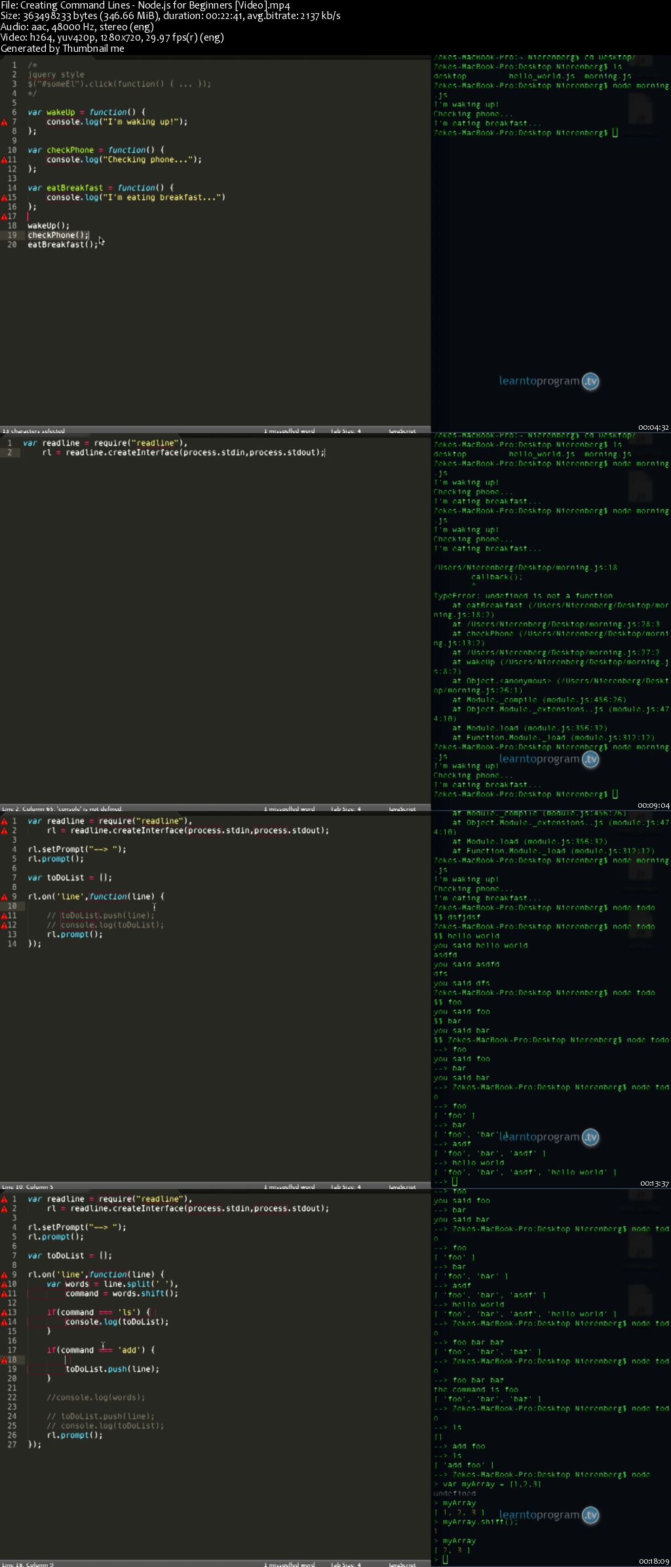Open JavaScript syntax selector in the 00:04:32 frame status bar

[x=402, y=431]
